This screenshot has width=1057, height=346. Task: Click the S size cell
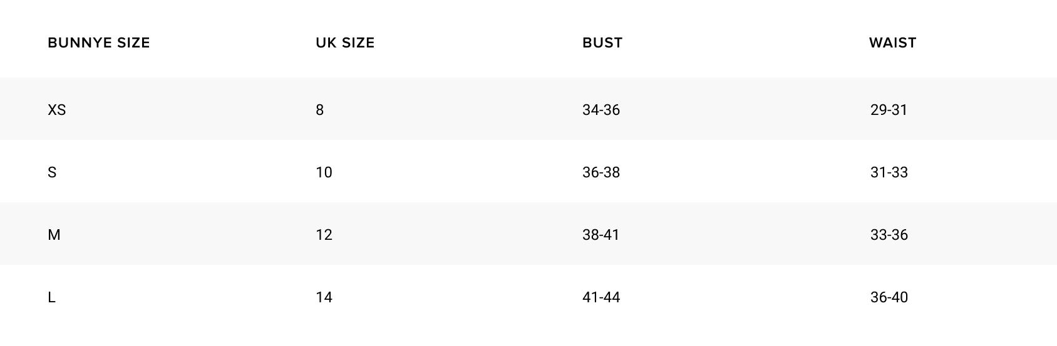coord(52,172)
